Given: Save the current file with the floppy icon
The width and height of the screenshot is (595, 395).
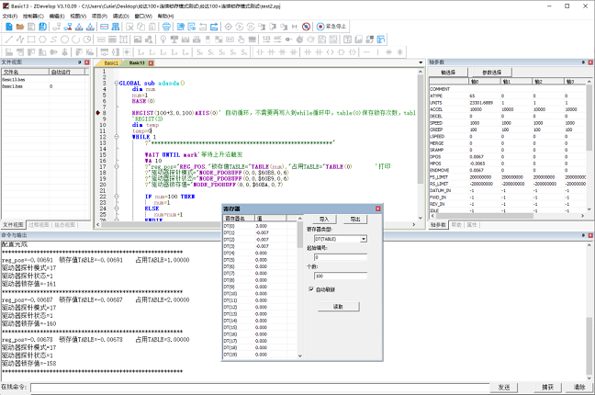Looking at the screenshot, I should [31, 27].
